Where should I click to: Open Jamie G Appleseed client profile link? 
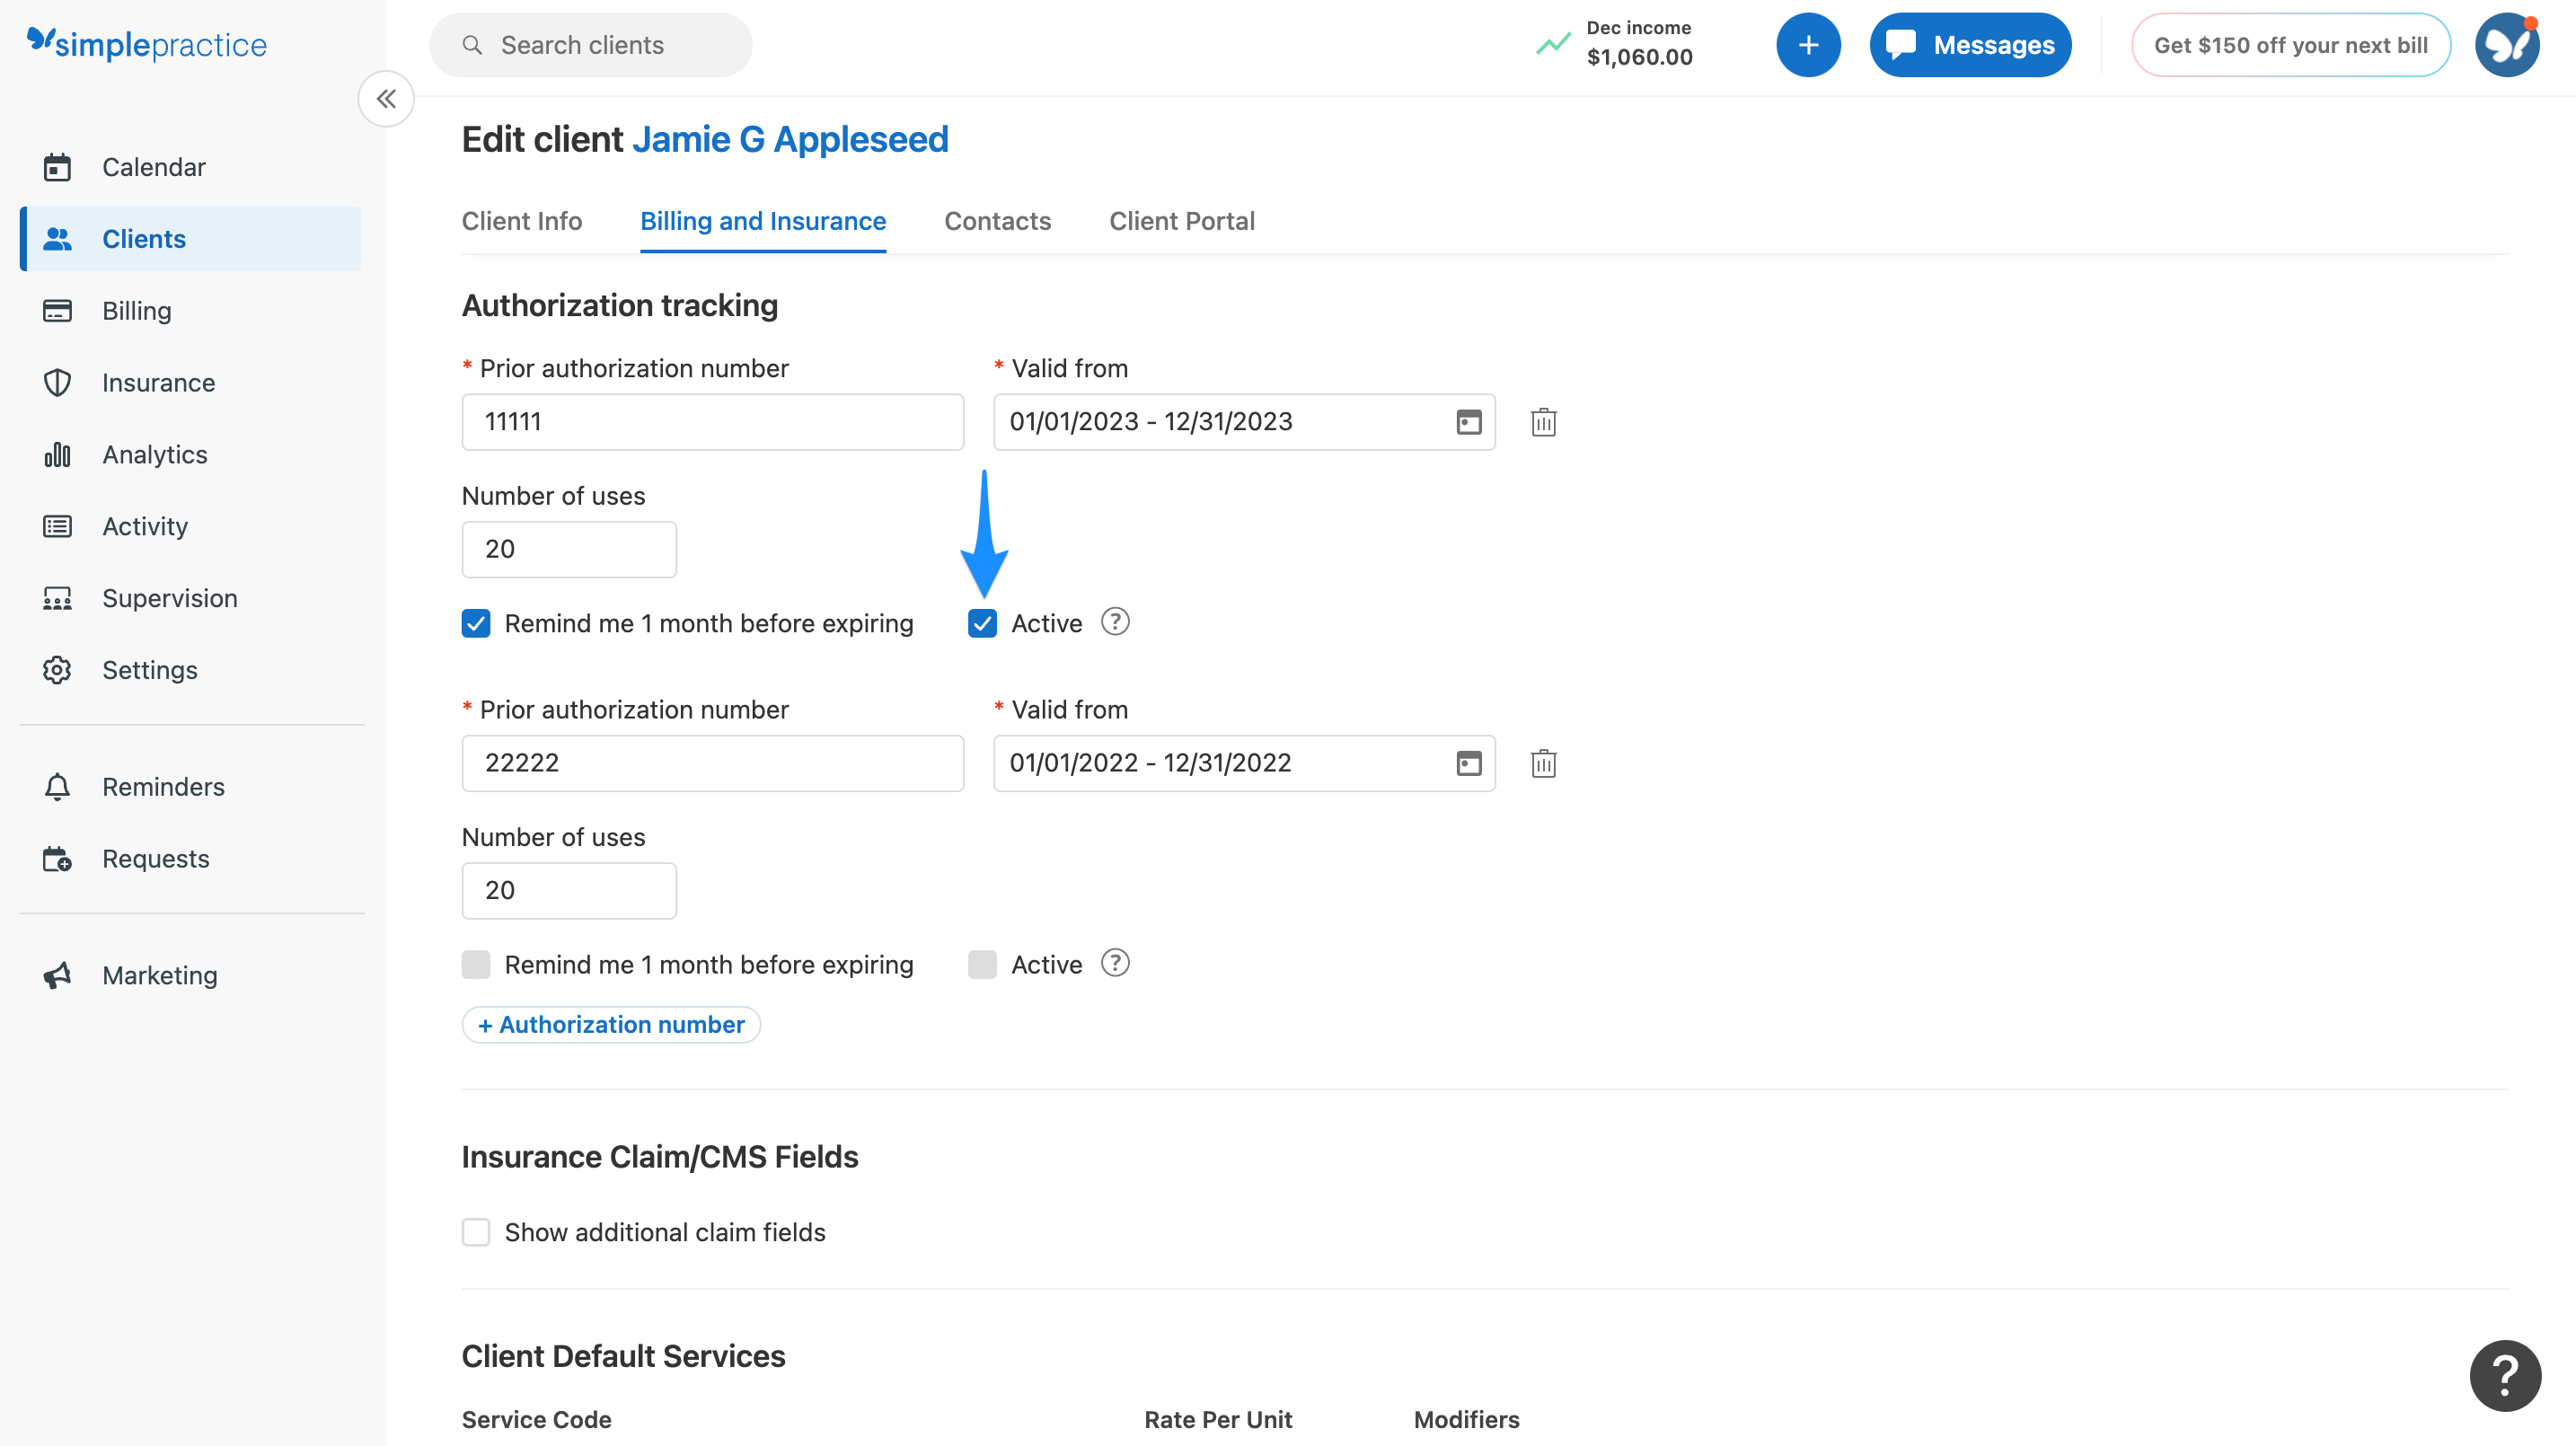coord(790,139)
